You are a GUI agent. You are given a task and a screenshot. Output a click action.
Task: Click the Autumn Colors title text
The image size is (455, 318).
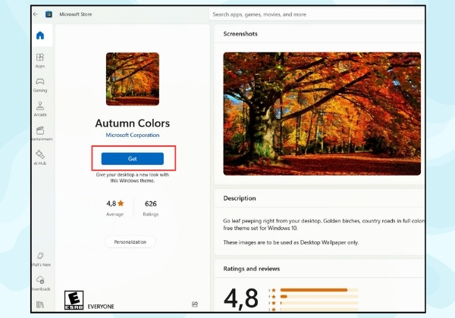pyautogui.click(x=132, y=123)
